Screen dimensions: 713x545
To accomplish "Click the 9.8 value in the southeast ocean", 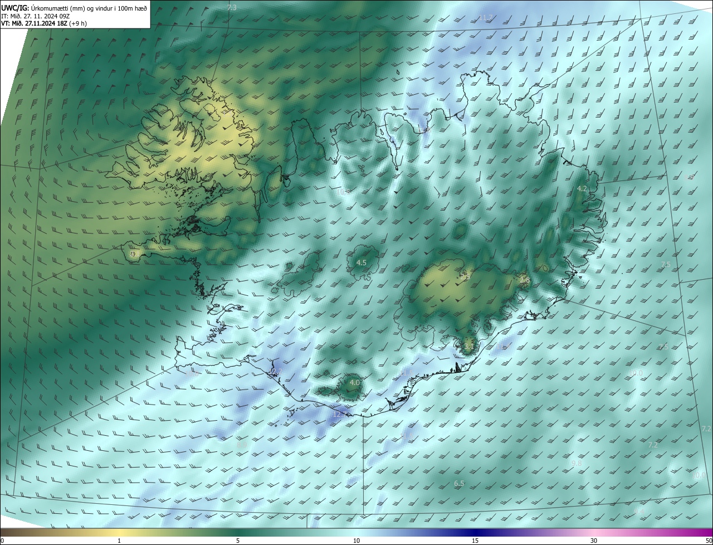I will point(577,463).
